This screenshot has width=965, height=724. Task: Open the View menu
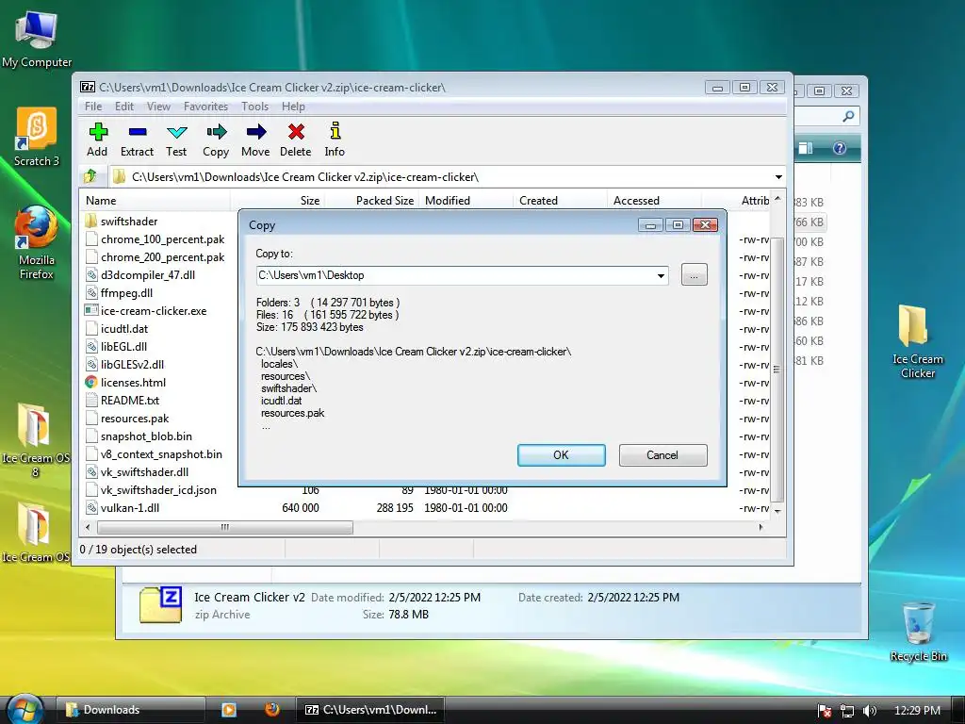pos(158,107)
